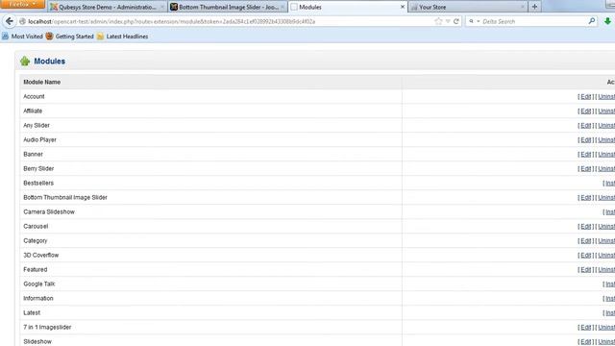
Task: Click the site identity icon in address bar
Action: pyautogui.click(x=22, y=21)
